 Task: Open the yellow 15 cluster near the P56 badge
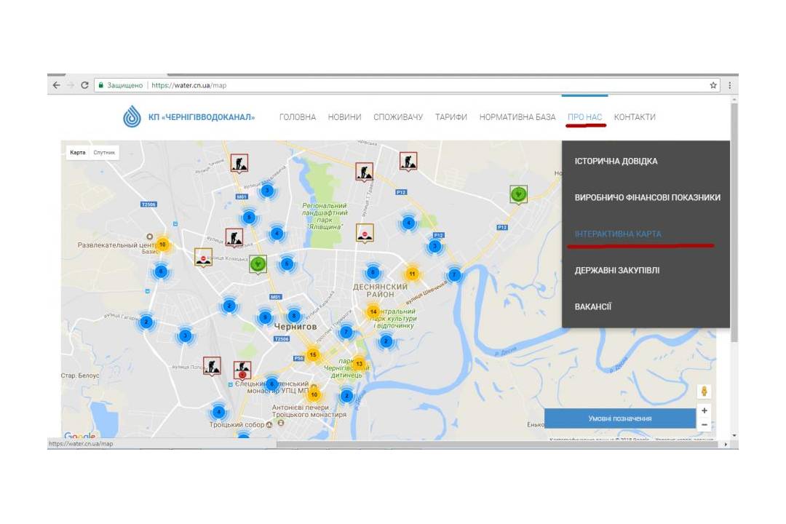(x=313, y=354)
